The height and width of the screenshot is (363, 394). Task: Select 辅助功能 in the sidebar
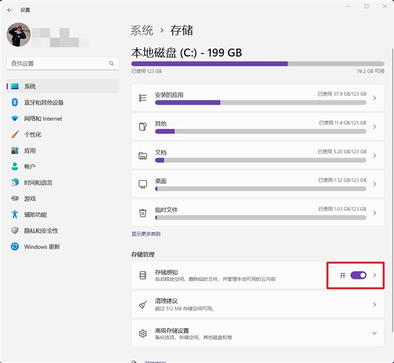point(35,215)
